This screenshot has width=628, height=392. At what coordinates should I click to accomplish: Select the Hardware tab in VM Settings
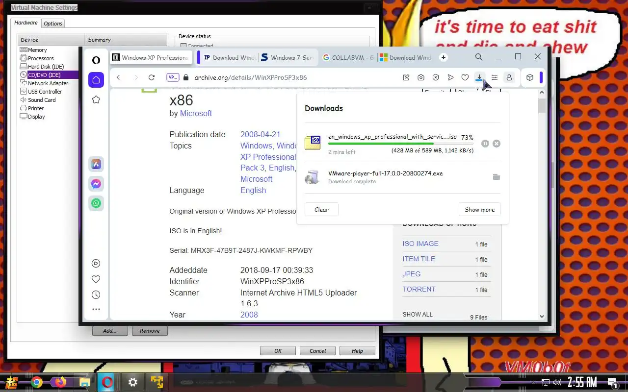pos(26,23)
